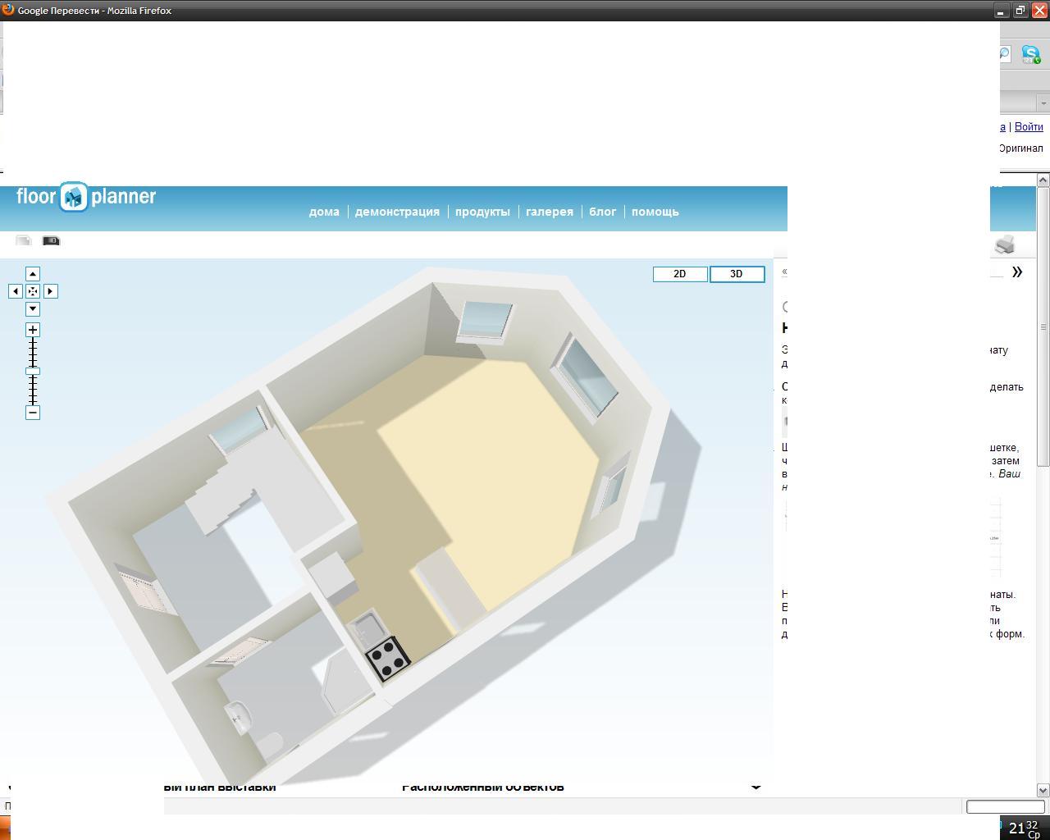Zoom in with the plus button
The height and width of the screenshot is (840, 1050).
pyautogui.click(x=33, y=330)
